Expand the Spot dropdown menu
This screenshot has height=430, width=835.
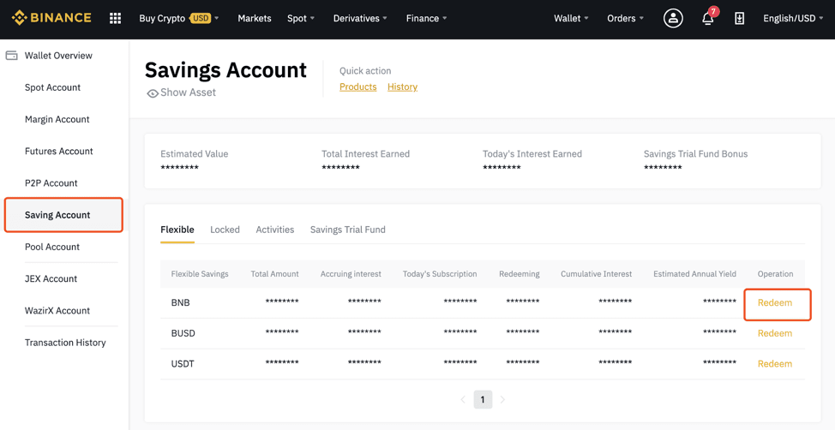pyautogui.click(x=301, y=18)
